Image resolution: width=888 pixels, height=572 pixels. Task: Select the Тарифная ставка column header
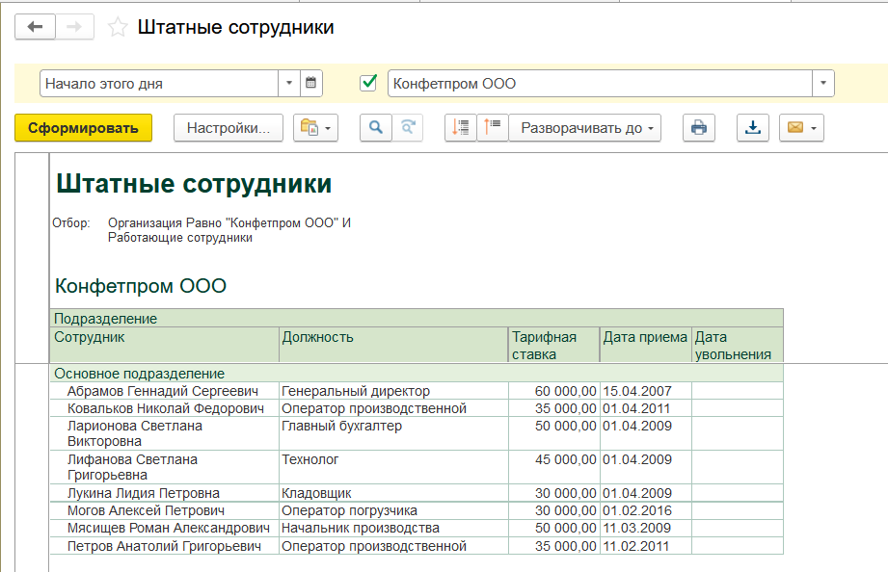click(553, 345)
